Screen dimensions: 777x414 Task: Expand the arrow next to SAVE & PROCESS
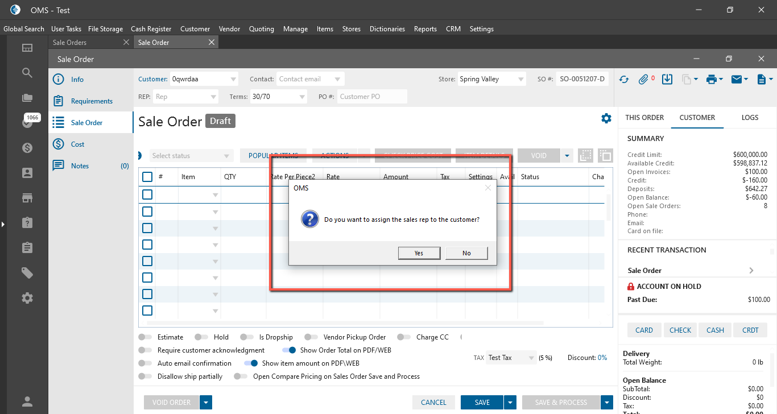(x=606, y=403)
